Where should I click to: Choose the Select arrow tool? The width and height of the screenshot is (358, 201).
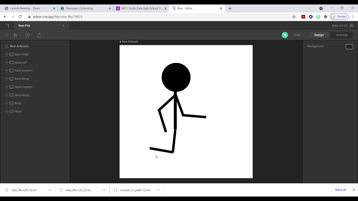click(x=16, y=35)
